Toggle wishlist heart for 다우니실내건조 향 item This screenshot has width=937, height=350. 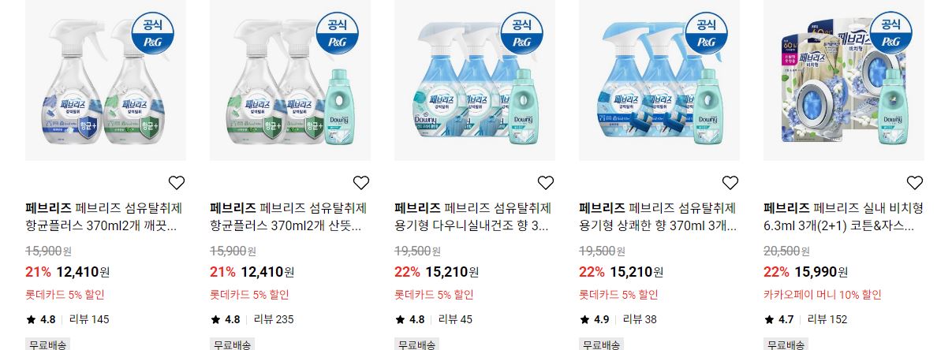click(546, 183)
